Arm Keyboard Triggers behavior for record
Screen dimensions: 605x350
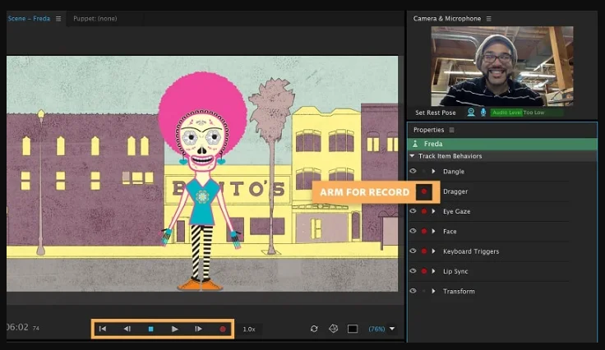(x=424, y=251)
